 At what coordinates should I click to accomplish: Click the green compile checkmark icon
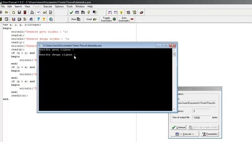71,12
